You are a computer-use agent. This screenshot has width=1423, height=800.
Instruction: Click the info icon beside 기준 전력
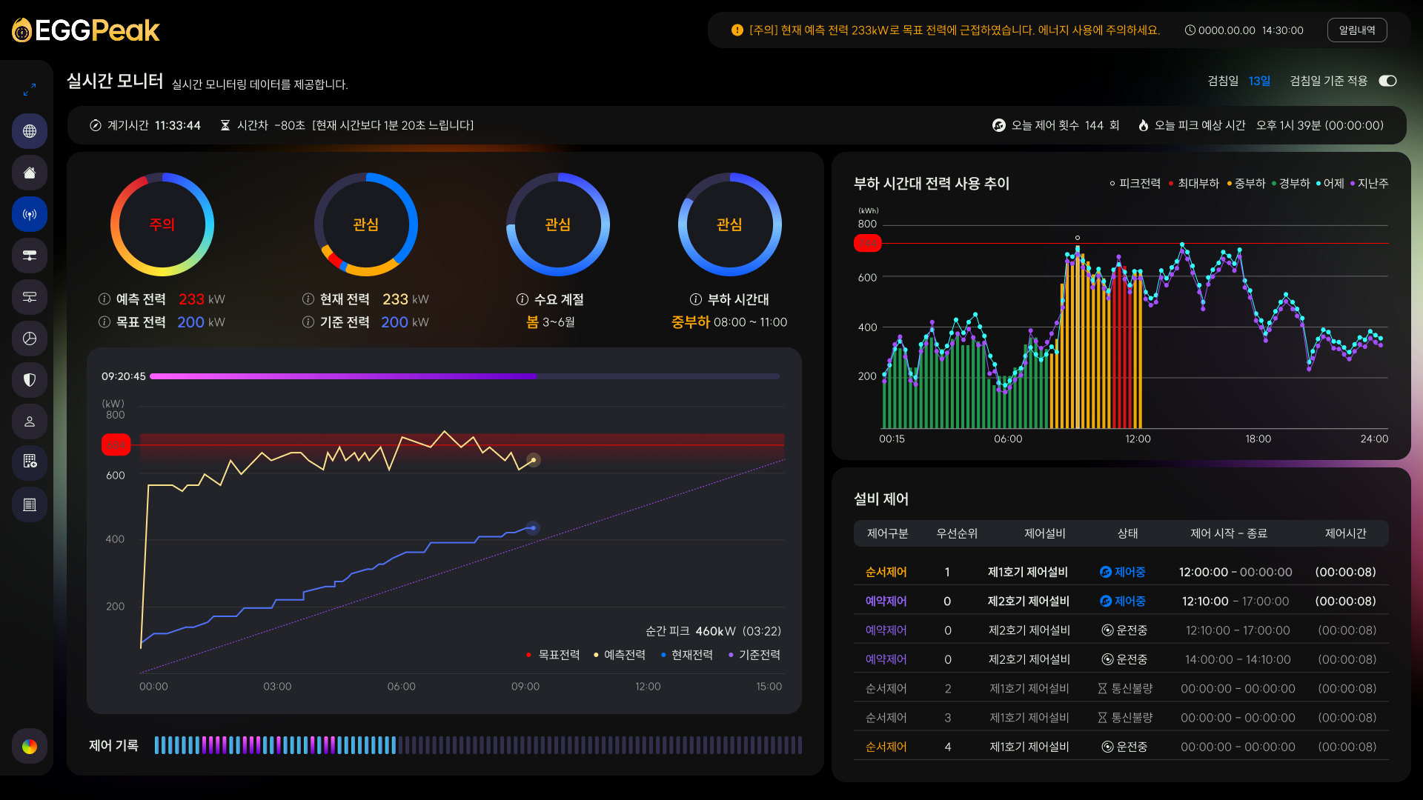click(308, 322)
